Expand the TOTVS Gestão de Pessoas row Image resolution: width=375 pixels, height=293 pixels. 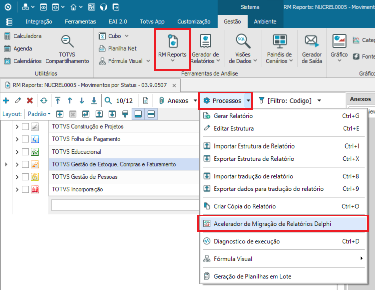pos(17,177)
